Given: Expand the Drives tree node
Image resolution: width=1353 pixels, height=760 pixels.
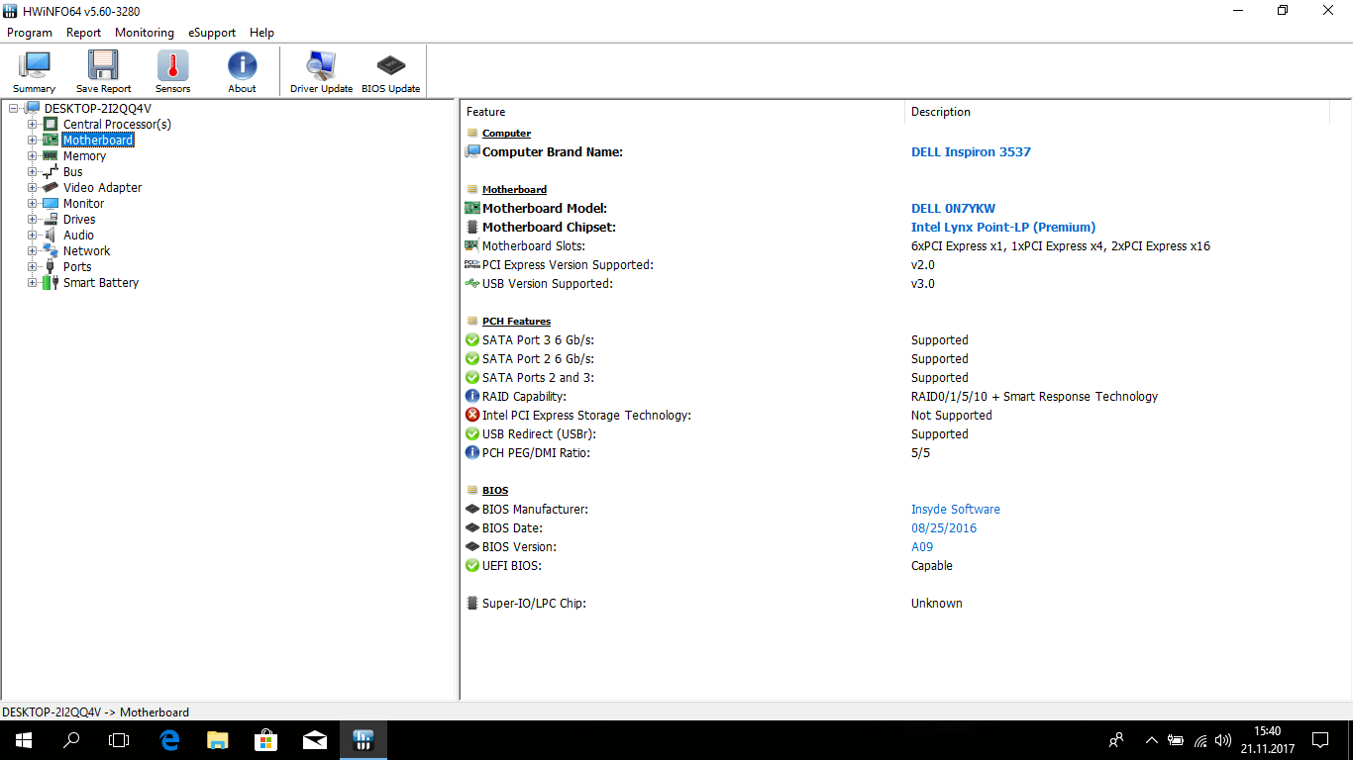Looking at the screenshot, I should click(33, 220).
